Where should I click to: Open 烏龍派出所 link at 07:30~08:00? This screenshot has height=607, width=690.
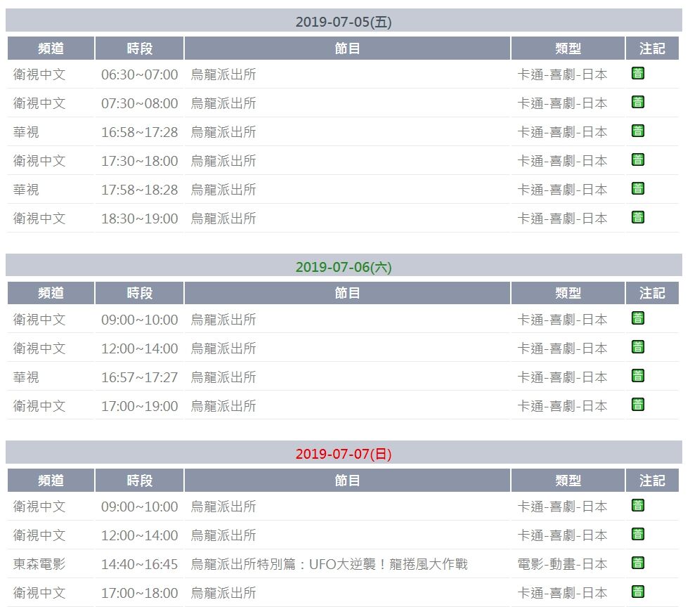tap(223, 103)
